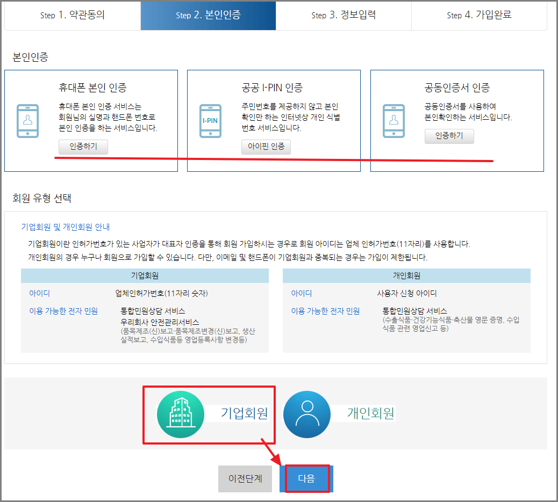Select the blue 개인회원 person icon
558x502 pixels.
[307, 413]
